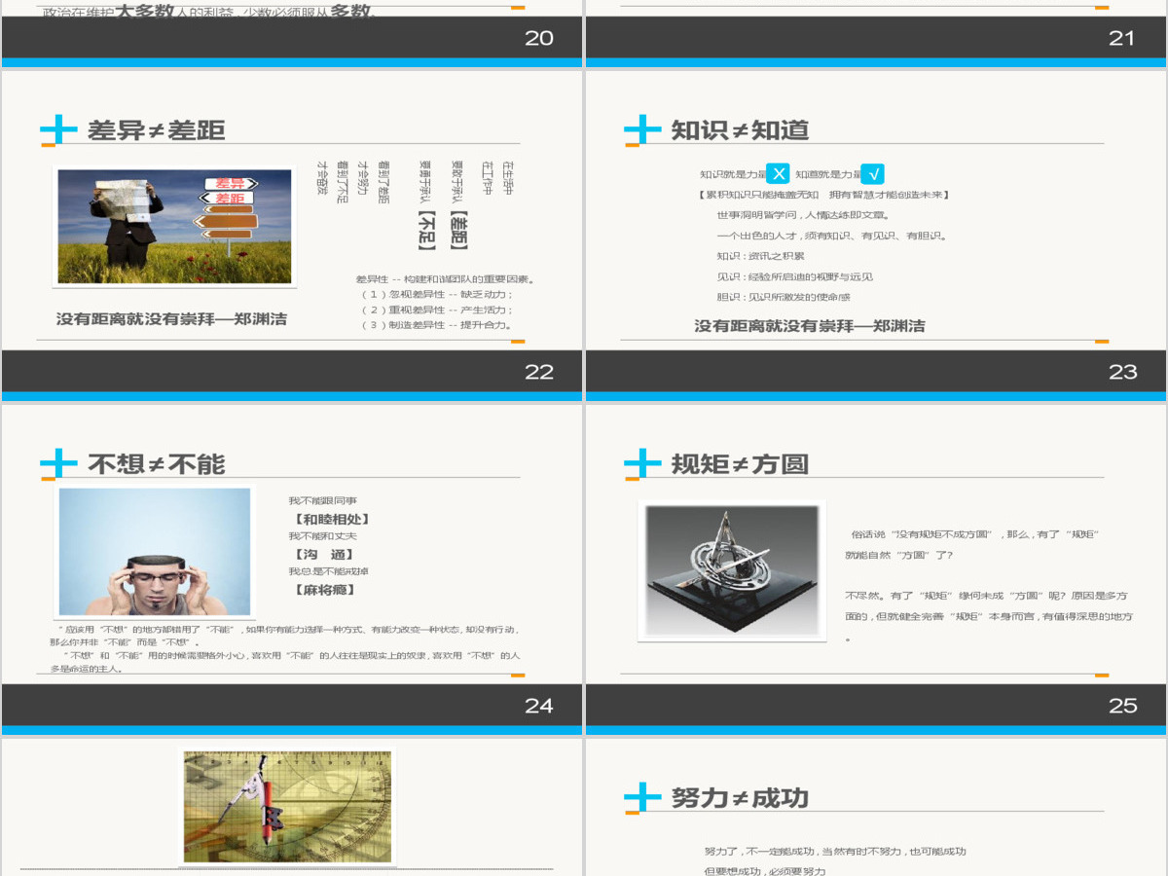The height and width of the screenshot is (876, 1168).
Task: Click the line 一个出色的人才,须有知识、有见识、有胆识
Action: click(x=832, y=236)
